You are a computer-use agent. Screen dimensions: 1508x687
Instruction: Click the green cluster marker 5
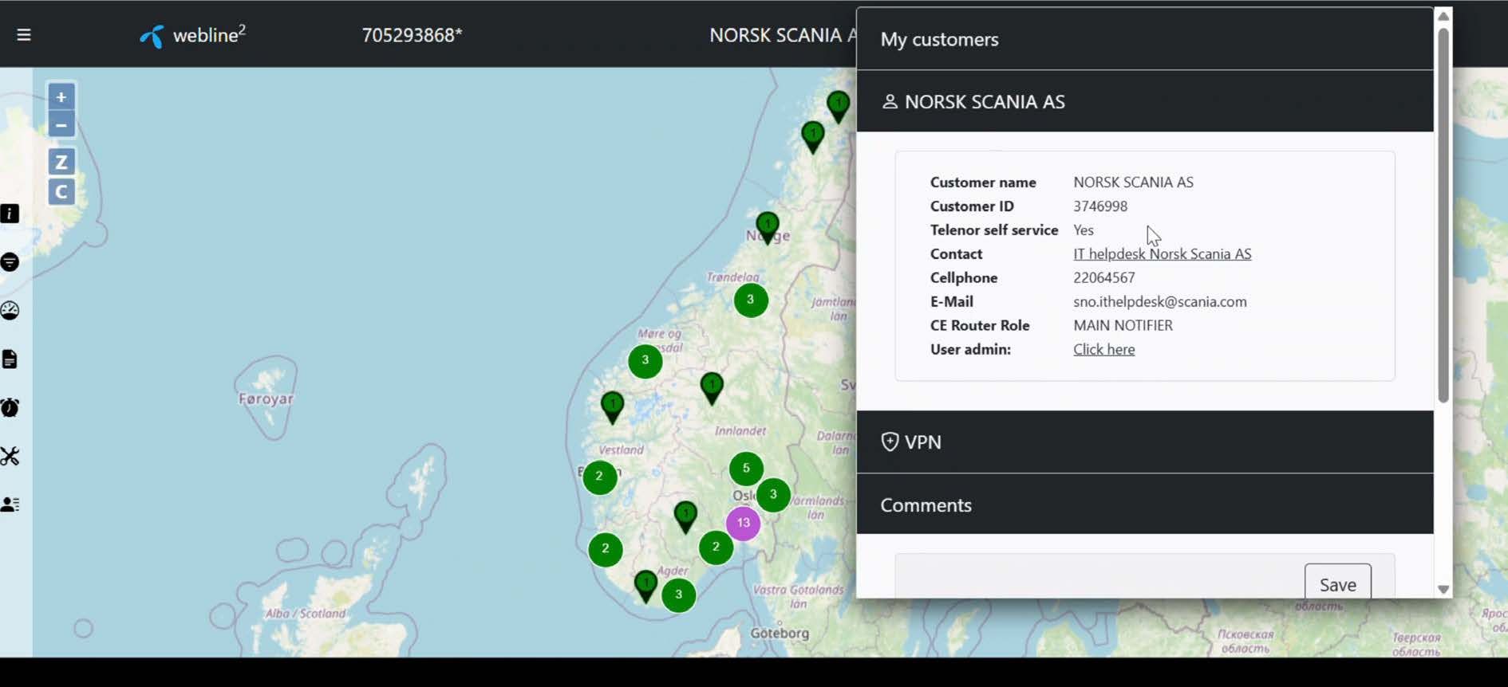pyautogui.click(x=746, y=469)
